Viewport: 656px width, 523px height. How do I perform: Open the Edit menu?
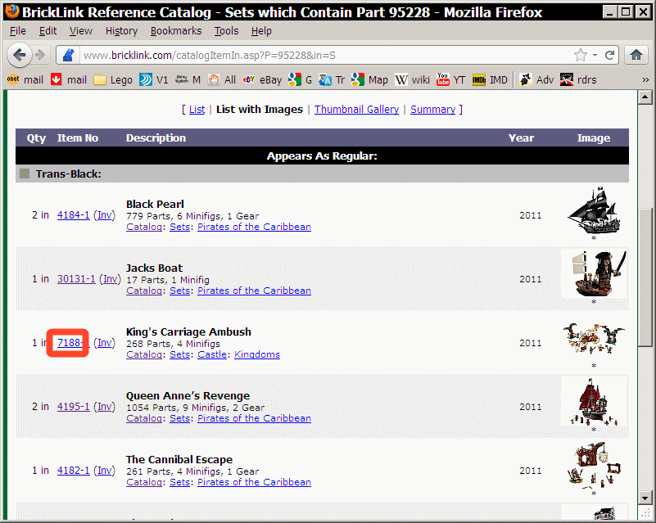pos(48,31)
